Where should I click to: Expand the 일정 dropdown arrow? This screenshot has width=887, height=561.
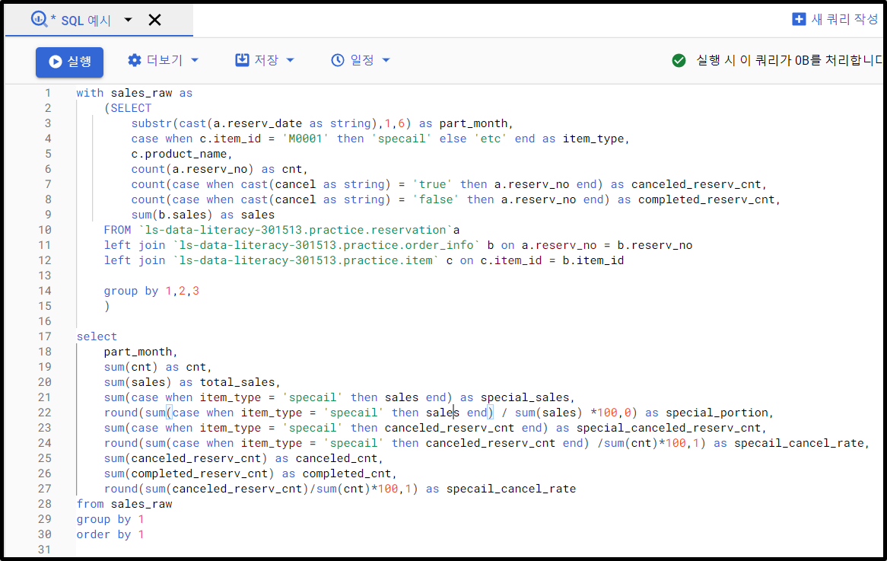(386, 60)
